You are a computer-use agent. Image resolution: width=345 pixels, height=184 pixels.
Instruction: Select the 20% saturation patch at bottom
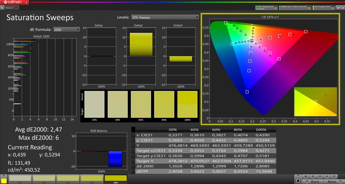(20, 178)
